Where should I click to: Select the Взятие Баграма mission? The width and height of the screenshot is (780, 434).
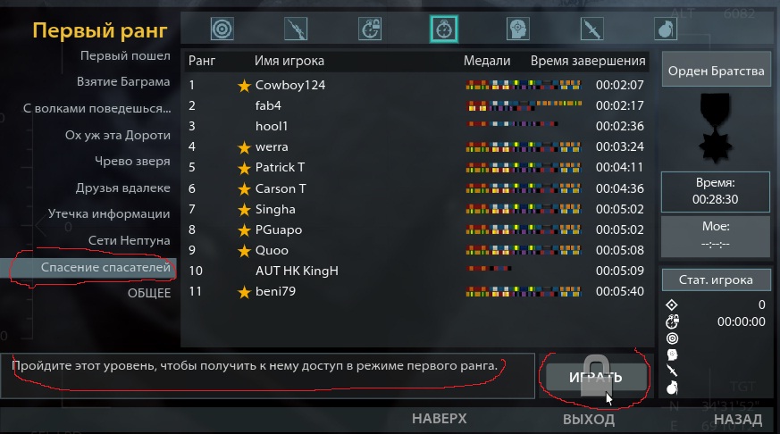pos(123,81)
